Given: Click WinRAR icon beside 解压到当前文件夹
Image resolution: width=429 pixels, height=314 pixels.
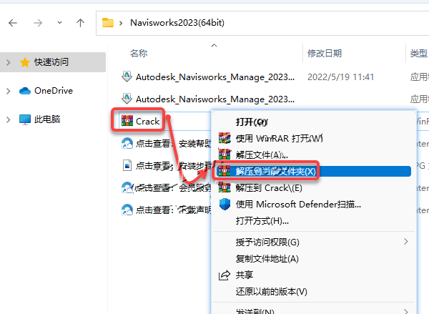Looking at the screenshot, I should pyautogui.click(x=225, y=171).
